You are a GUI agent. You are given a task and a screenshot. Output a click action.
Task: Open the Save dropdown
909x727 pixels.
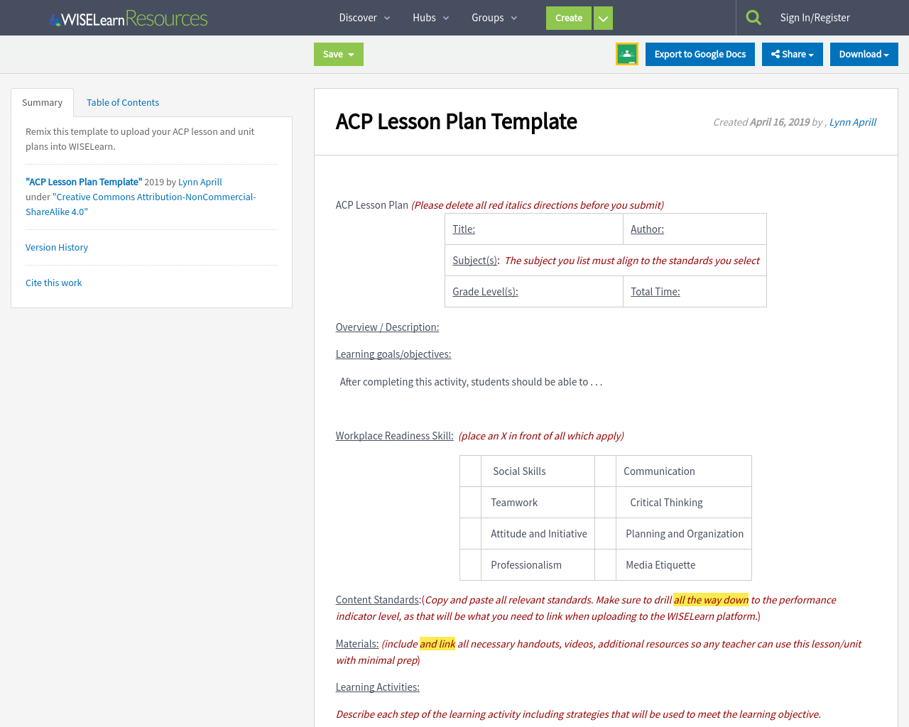[x=338, y=54]
